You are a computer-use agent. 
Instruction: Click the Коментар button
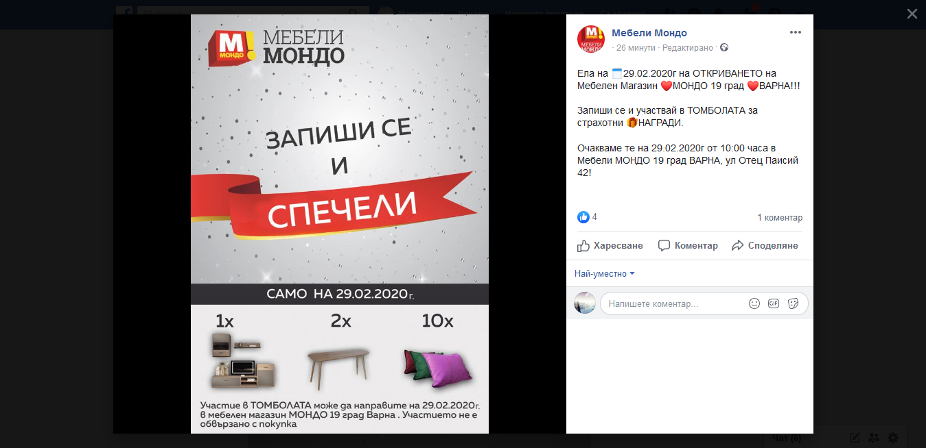click(x=688, y=245)
